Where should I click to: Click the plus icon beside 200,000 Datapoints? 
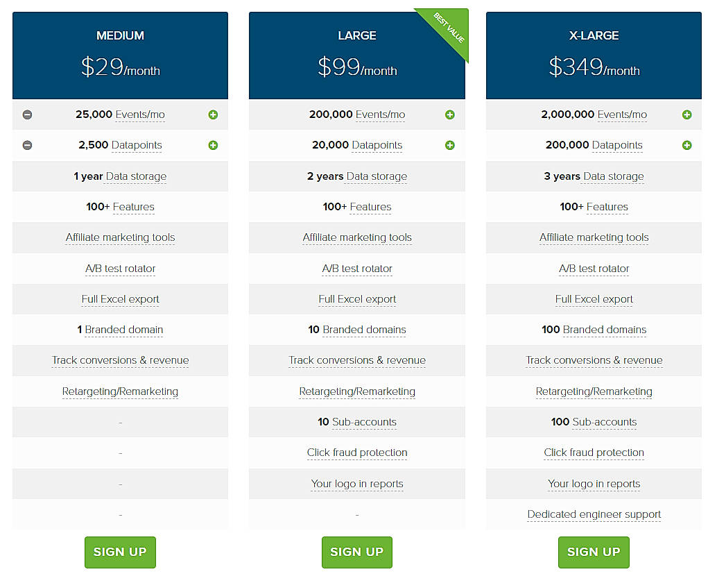[687, 145]
